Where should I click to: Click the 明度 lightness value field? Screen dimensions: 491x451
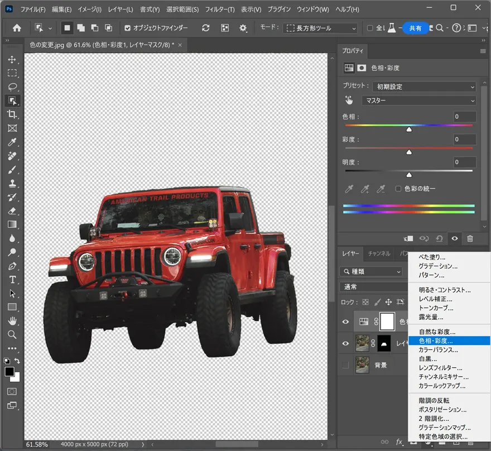pos(465,162)
